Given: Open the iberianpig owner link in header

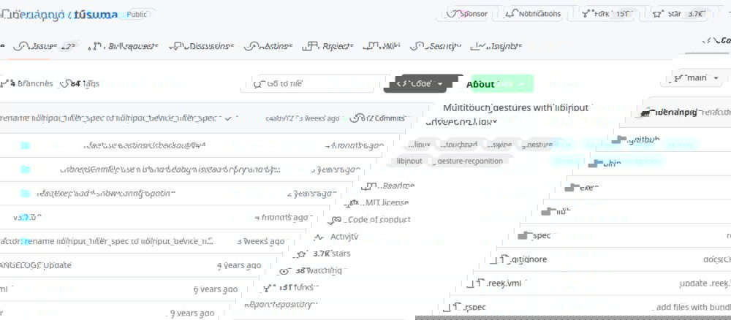Looking at the screenshot, I should [x=37, y=15].
